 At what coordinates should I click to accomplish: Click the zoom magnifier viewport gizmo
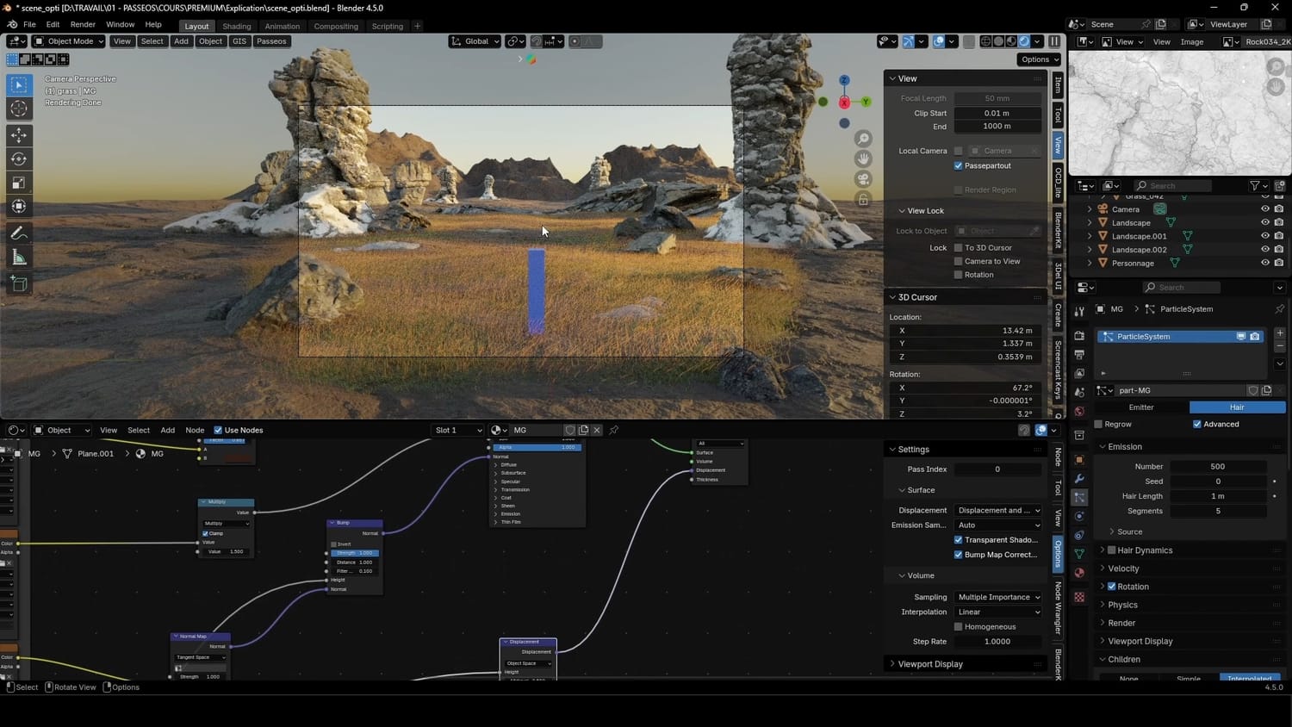[863, 139]
